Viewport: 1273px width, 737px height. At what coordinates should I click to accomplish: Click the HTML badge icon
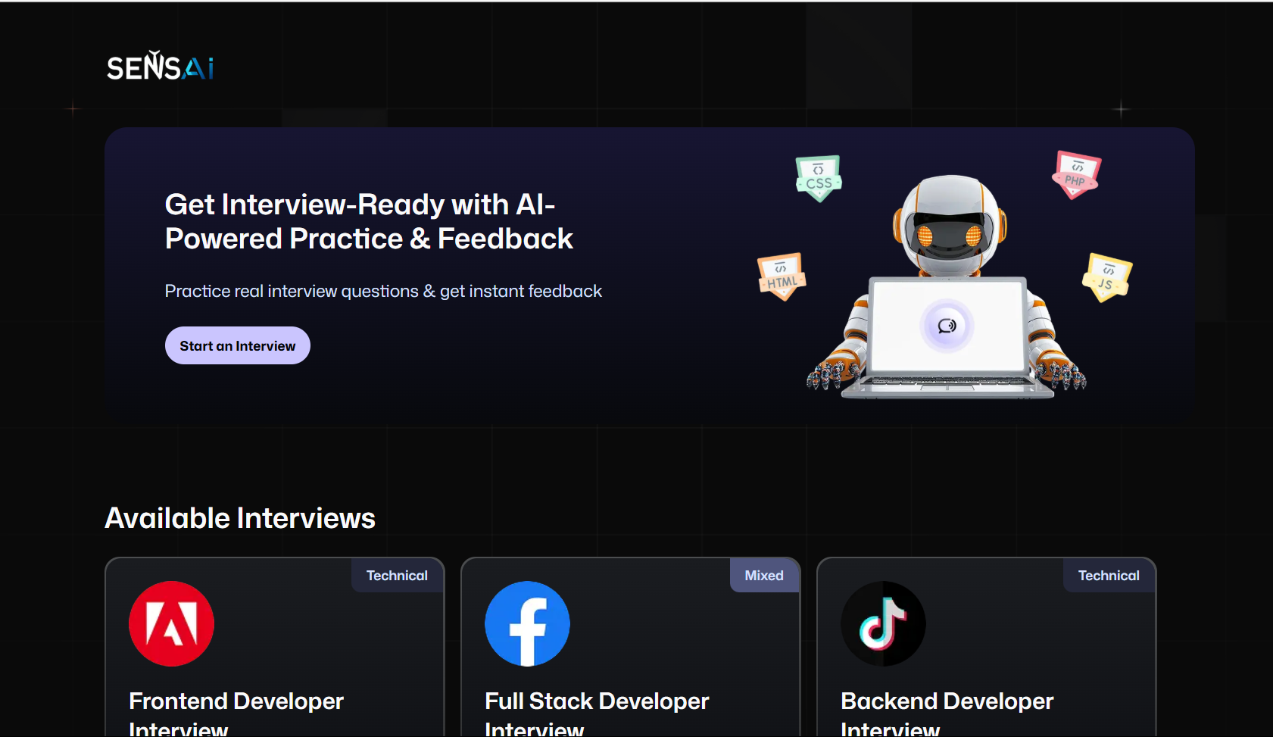(x=782, y=276)
